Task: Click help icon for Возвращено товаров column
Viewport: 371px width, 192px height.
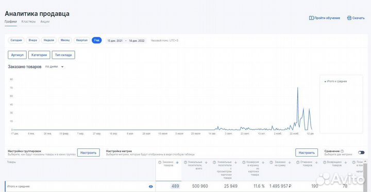Action: 325,162
